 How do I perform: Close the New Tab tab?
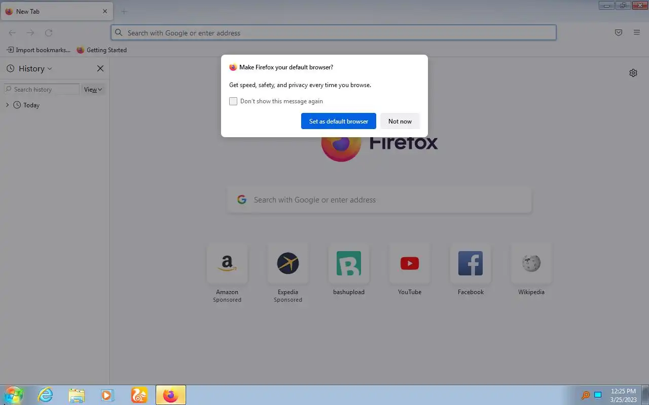[x=105, y=11]
